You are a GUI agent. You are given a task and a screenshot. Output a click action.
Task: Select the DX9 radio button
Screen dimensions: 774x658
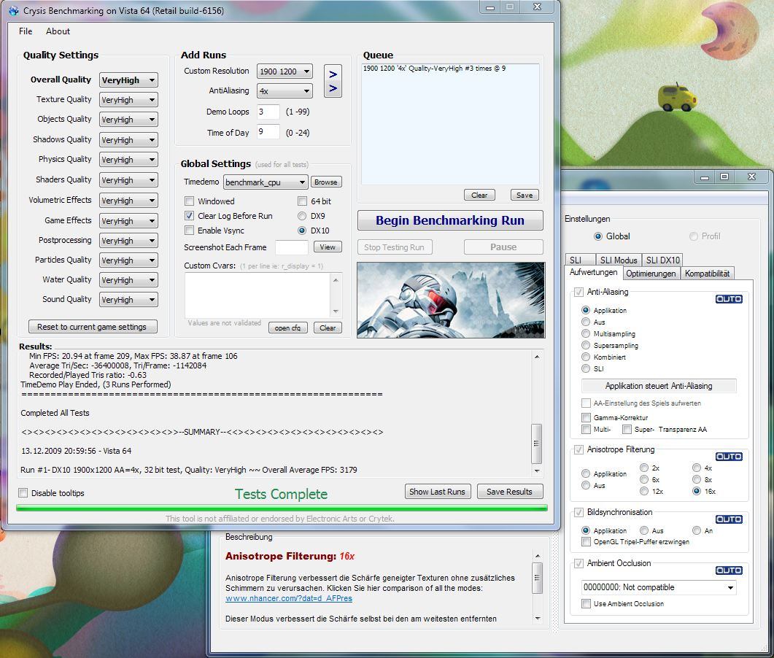pos(302,216)
